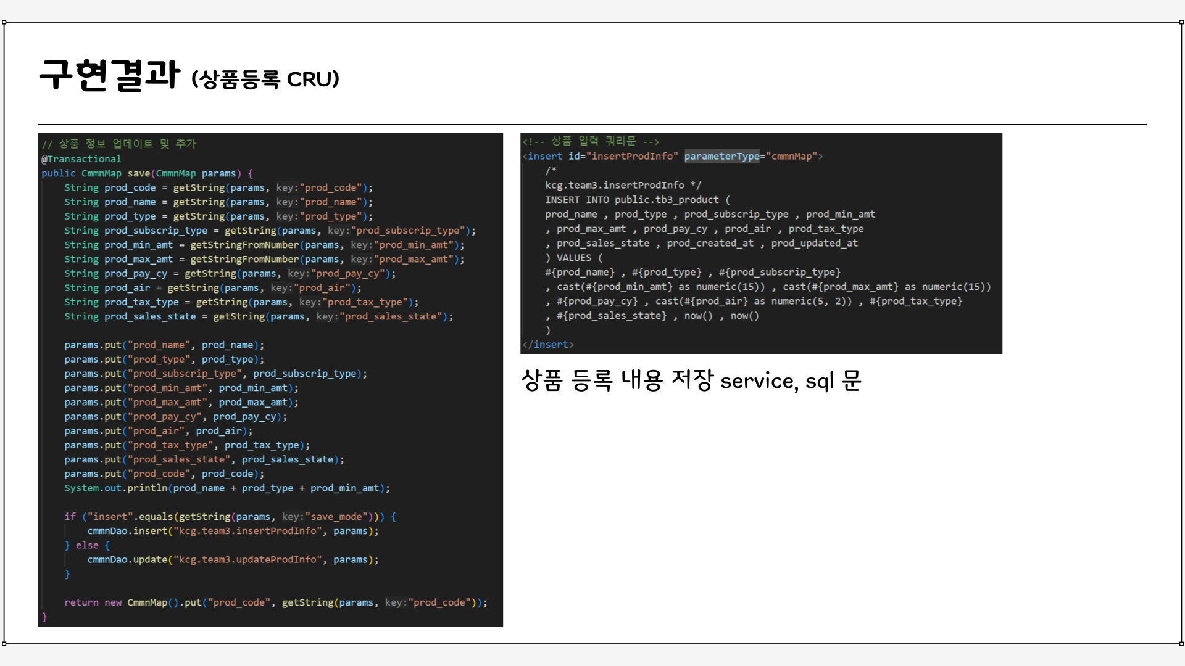Click the prod_max_amt getStringFromNumber line

click(x=264, y=259)
